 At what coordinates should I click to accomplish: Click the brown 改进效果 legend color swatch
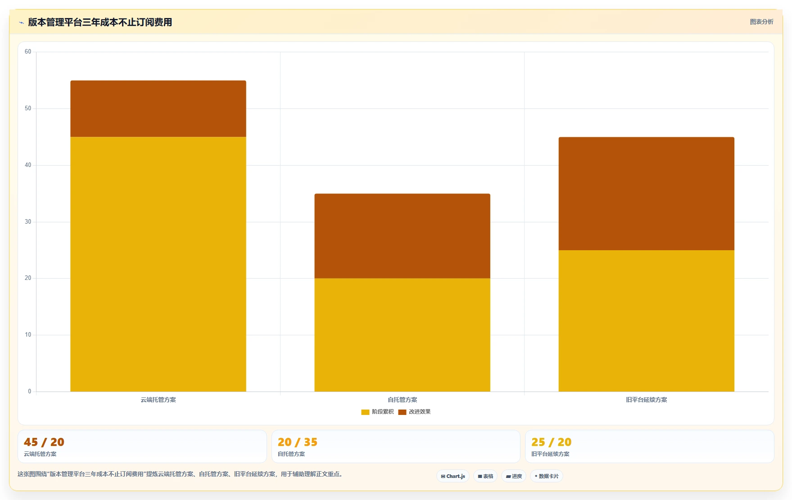click(402, 412)
